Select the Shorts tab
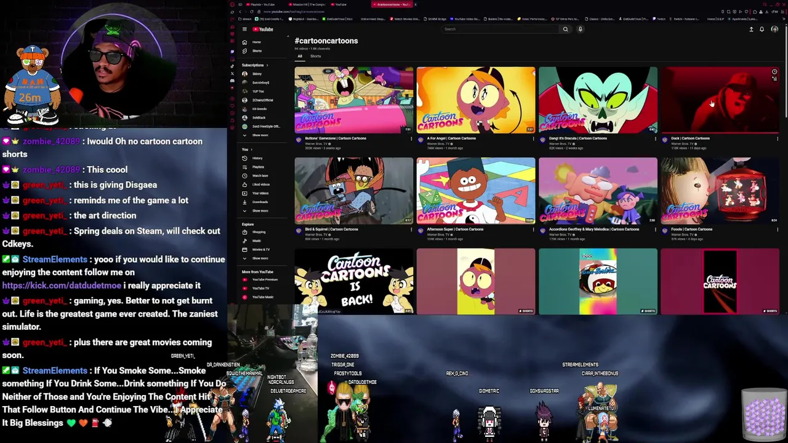 click(315, 56)
